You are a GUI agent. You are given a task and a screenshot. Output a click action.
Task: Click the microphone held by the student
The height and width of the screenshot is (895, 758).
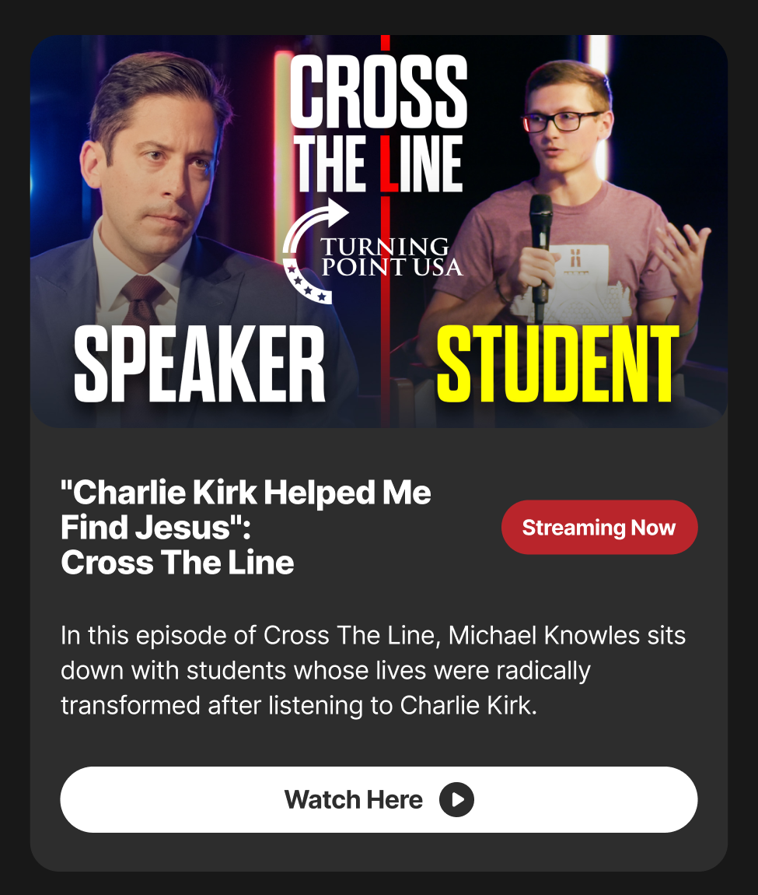click(540, 257)
